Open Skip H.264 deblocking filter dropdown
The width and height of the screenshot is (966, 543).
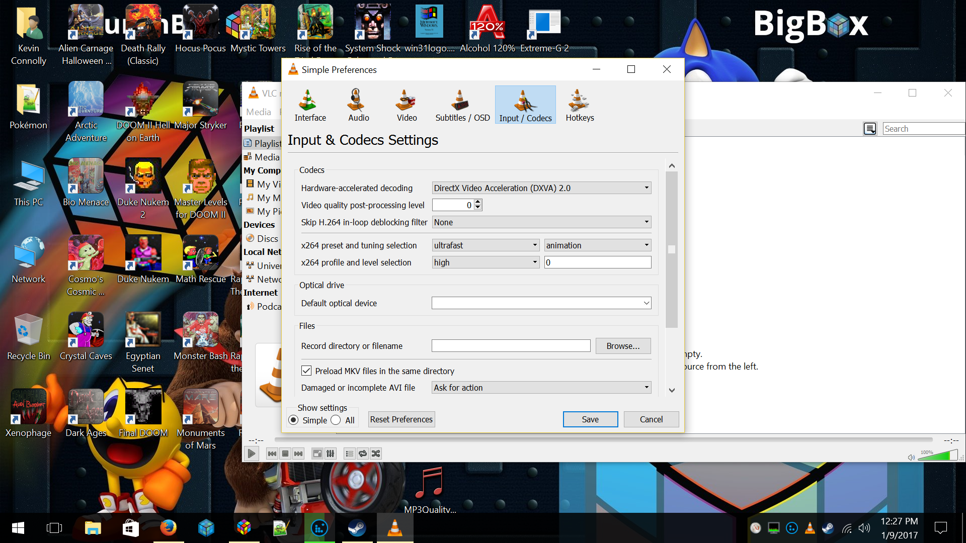[541, 222]
